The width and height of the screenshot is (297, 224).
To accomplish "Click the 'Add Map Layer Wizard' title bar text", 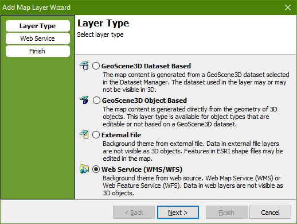I will click(36, 7).
